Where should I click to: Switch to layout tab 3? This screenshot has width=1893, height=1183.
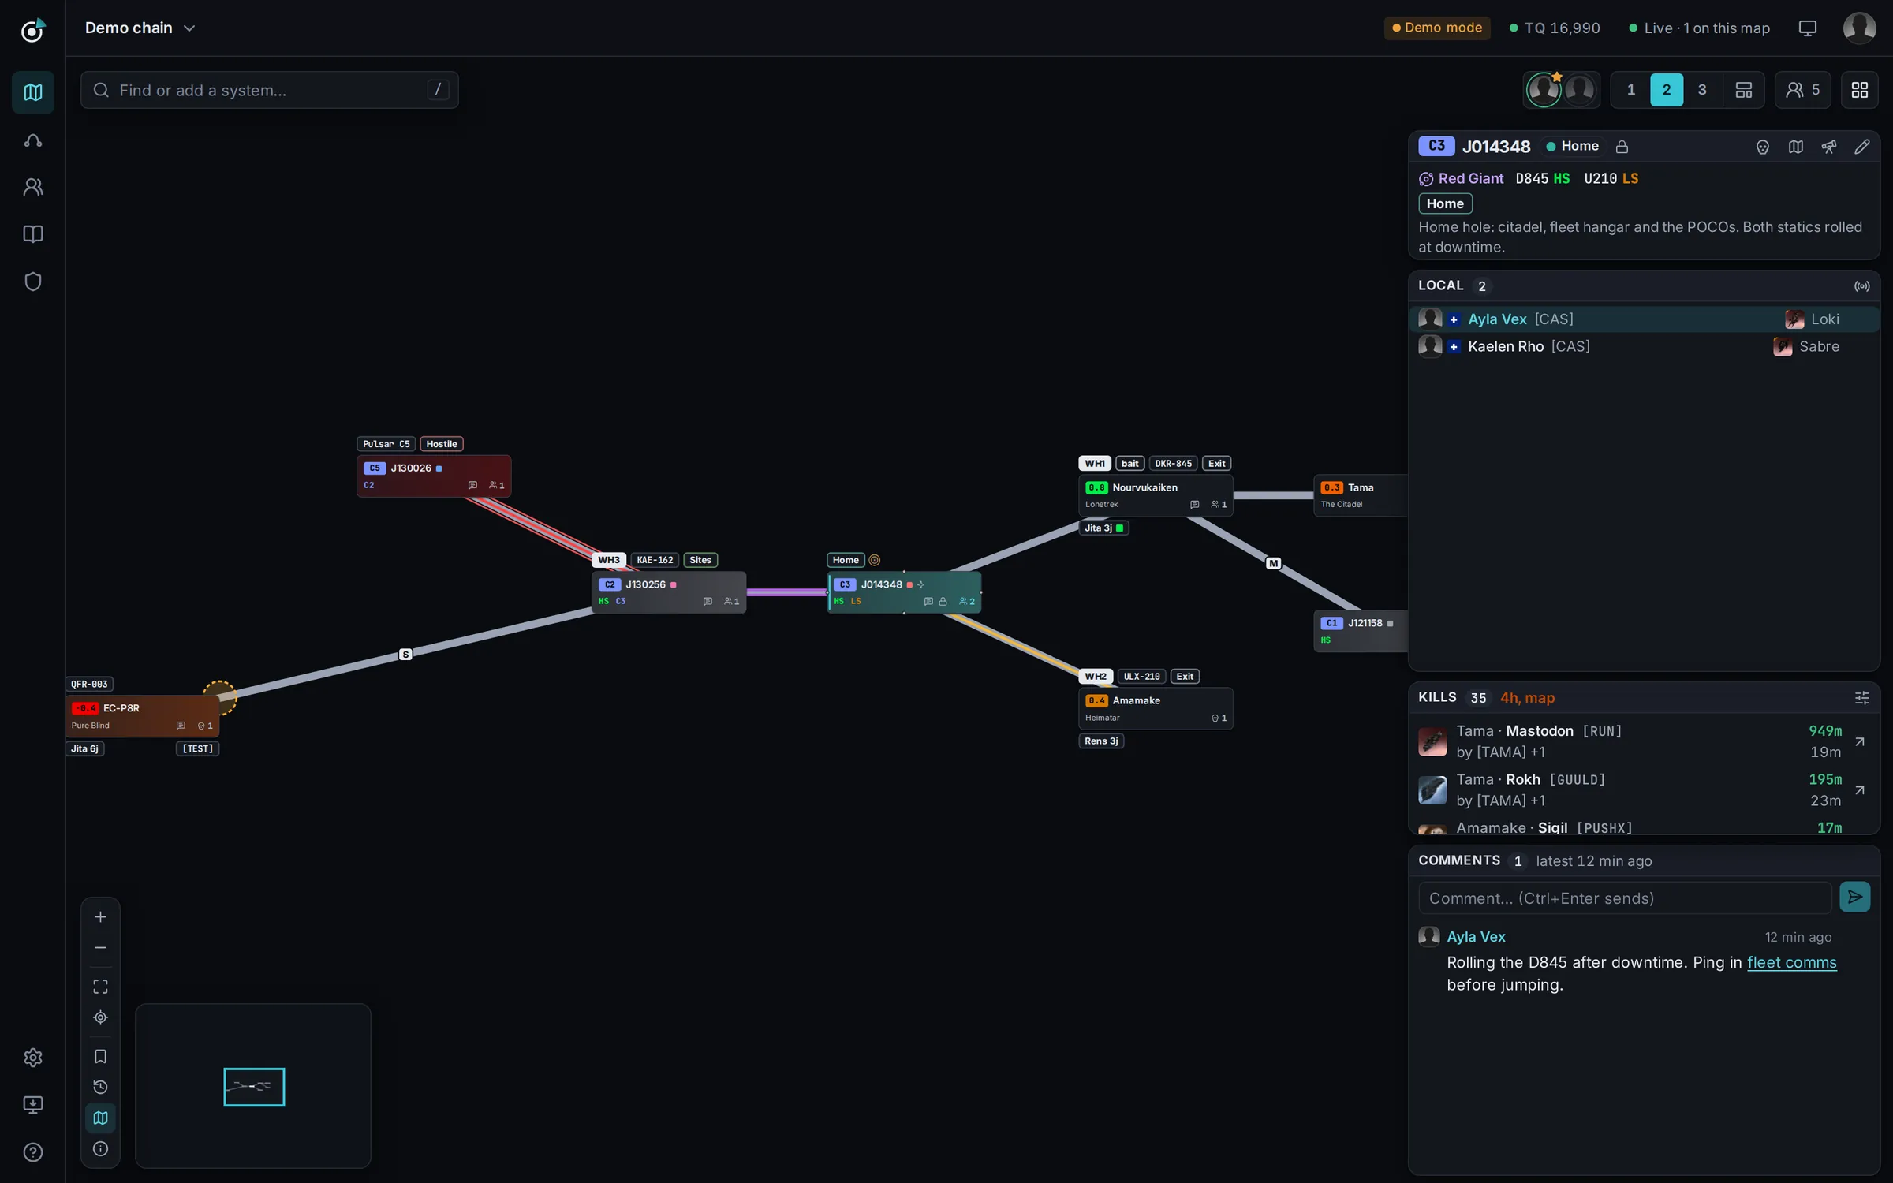pos(1702,90)
